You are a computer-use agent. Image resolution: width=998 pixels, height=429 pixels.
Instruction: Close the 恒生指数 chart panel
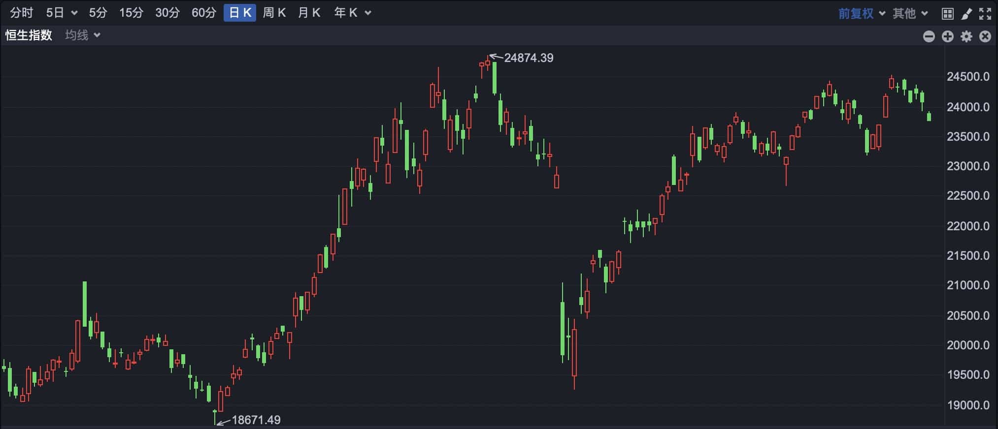tap(985, 36)
